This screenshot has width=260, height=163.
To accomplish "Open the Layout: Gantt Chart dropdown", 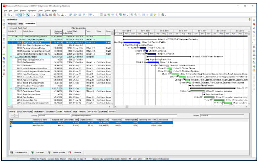I will [x=18, y=28].
